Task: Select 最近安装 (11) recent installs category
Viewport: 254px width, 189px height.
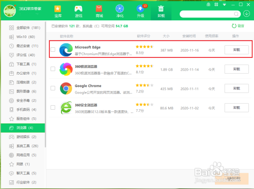Action: 23,46
